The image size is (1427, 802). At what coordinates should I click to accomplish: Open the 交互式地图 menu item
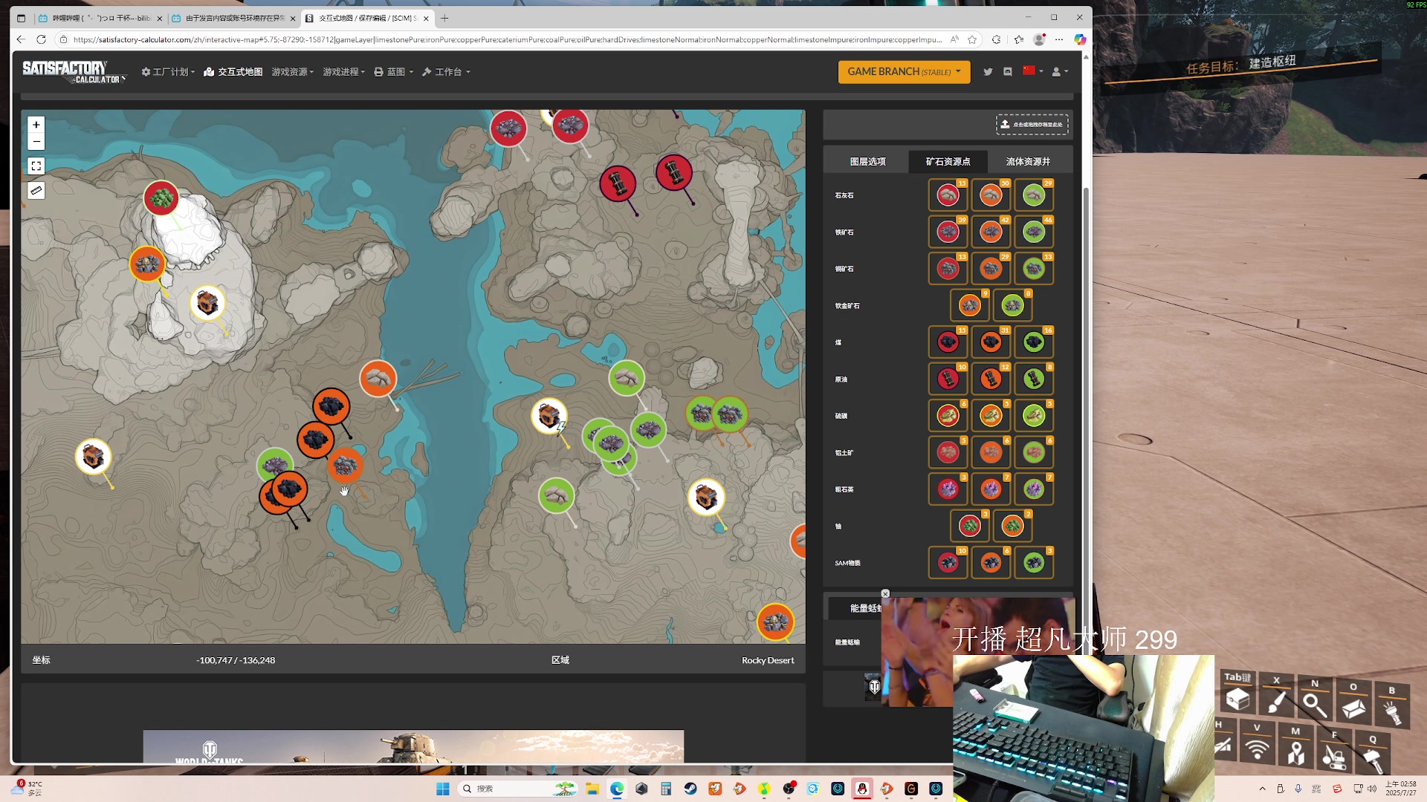pyautogui.click(x=233, y=72)
